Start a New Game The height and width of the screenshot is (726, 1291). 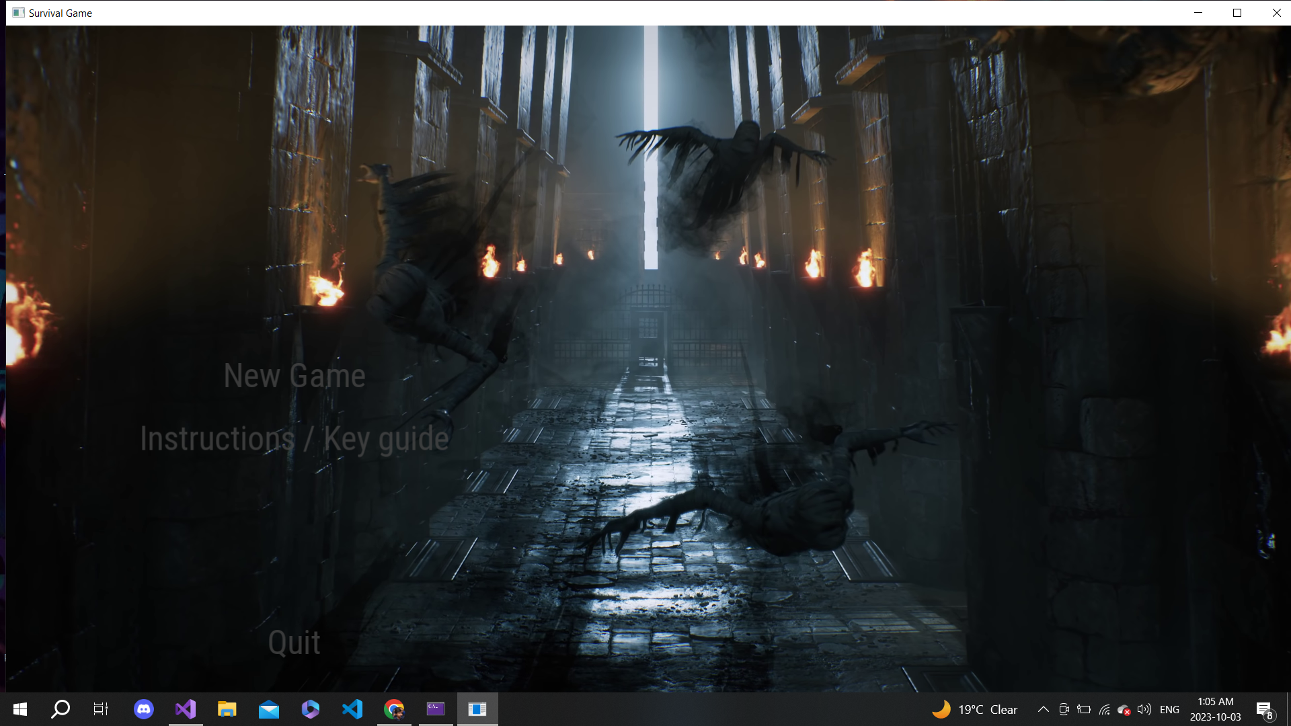coord(295,375)
